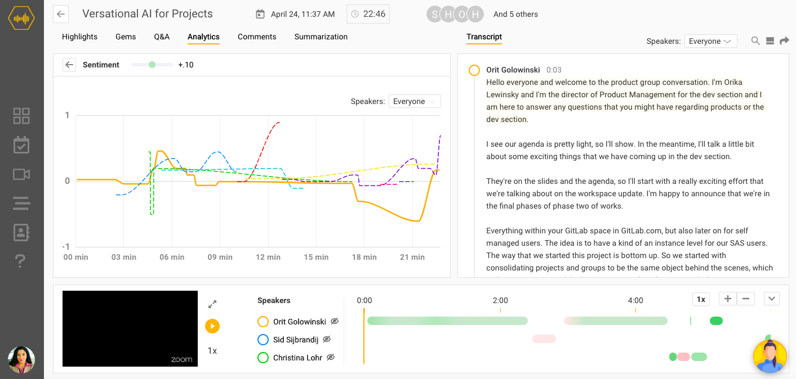
Task: Change the 1x playback speed under play button
Action: [212, 350]
